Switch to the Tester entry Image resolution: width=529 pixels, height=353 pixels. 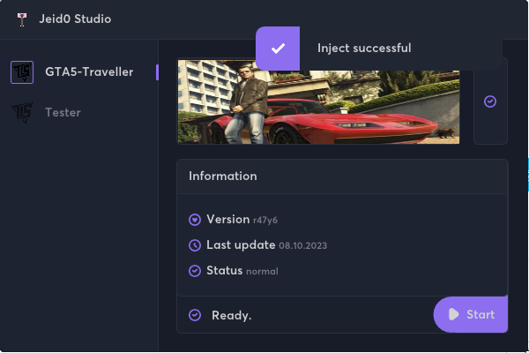pyautogui.click(x=63, y=112)
